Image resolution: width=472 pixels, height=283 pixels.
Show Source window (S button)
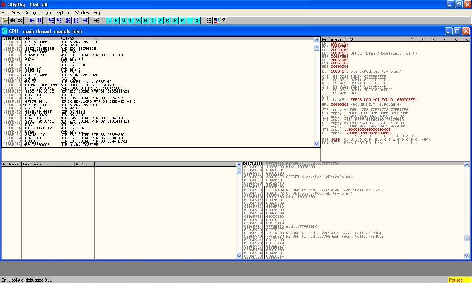click(x=197, y=21)
